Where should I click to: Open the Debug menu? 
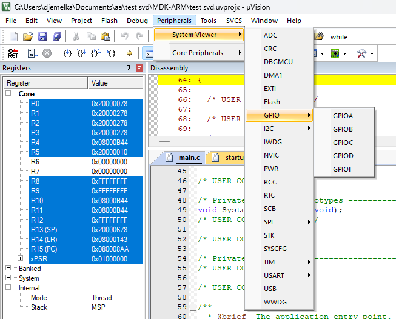point(137,21)
